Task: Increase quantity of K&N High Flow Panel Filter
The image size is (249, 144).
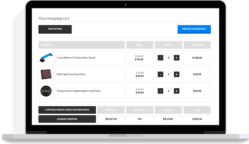Action: (176, 74)
